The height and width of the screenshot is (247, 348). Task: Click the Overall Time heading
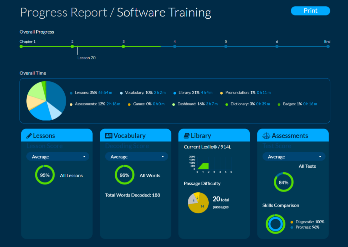pyautogui.click(x=33, y=73)
